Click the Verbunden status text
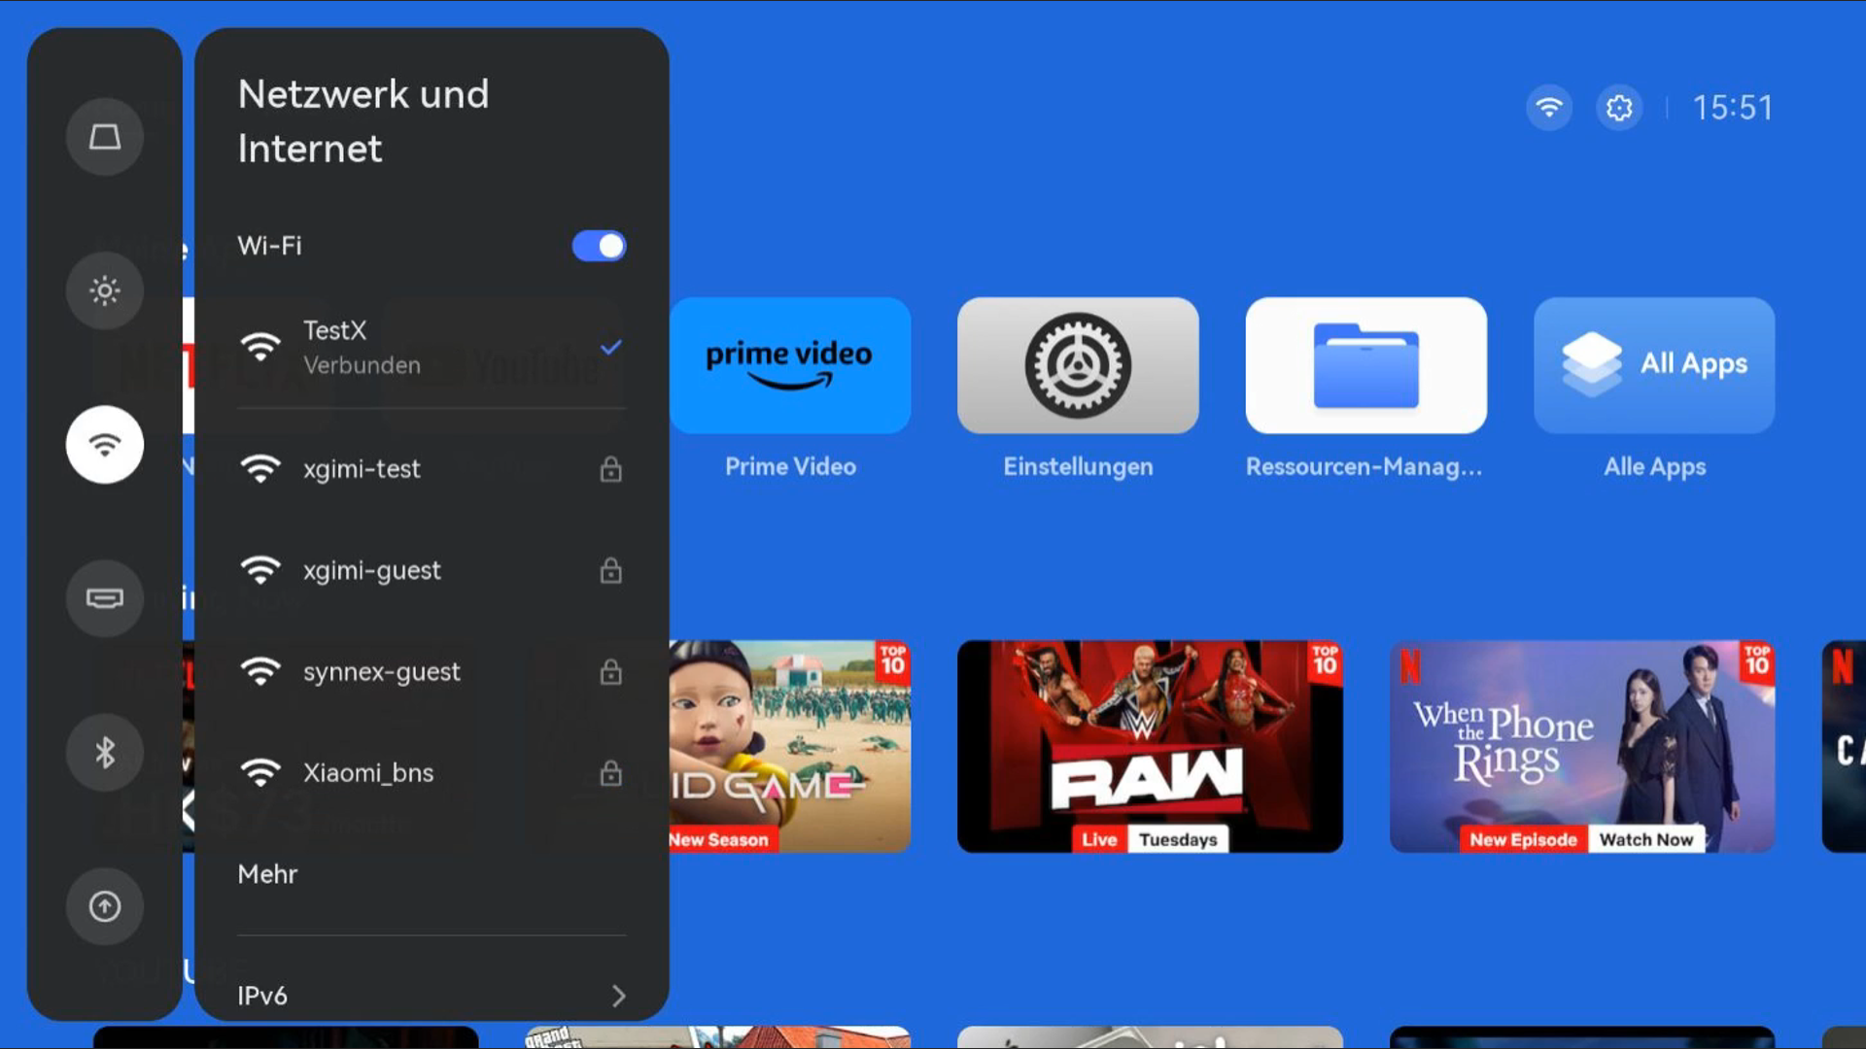Image resolution: width=1866 pixels, height=1049 pixels. (362, 365)
